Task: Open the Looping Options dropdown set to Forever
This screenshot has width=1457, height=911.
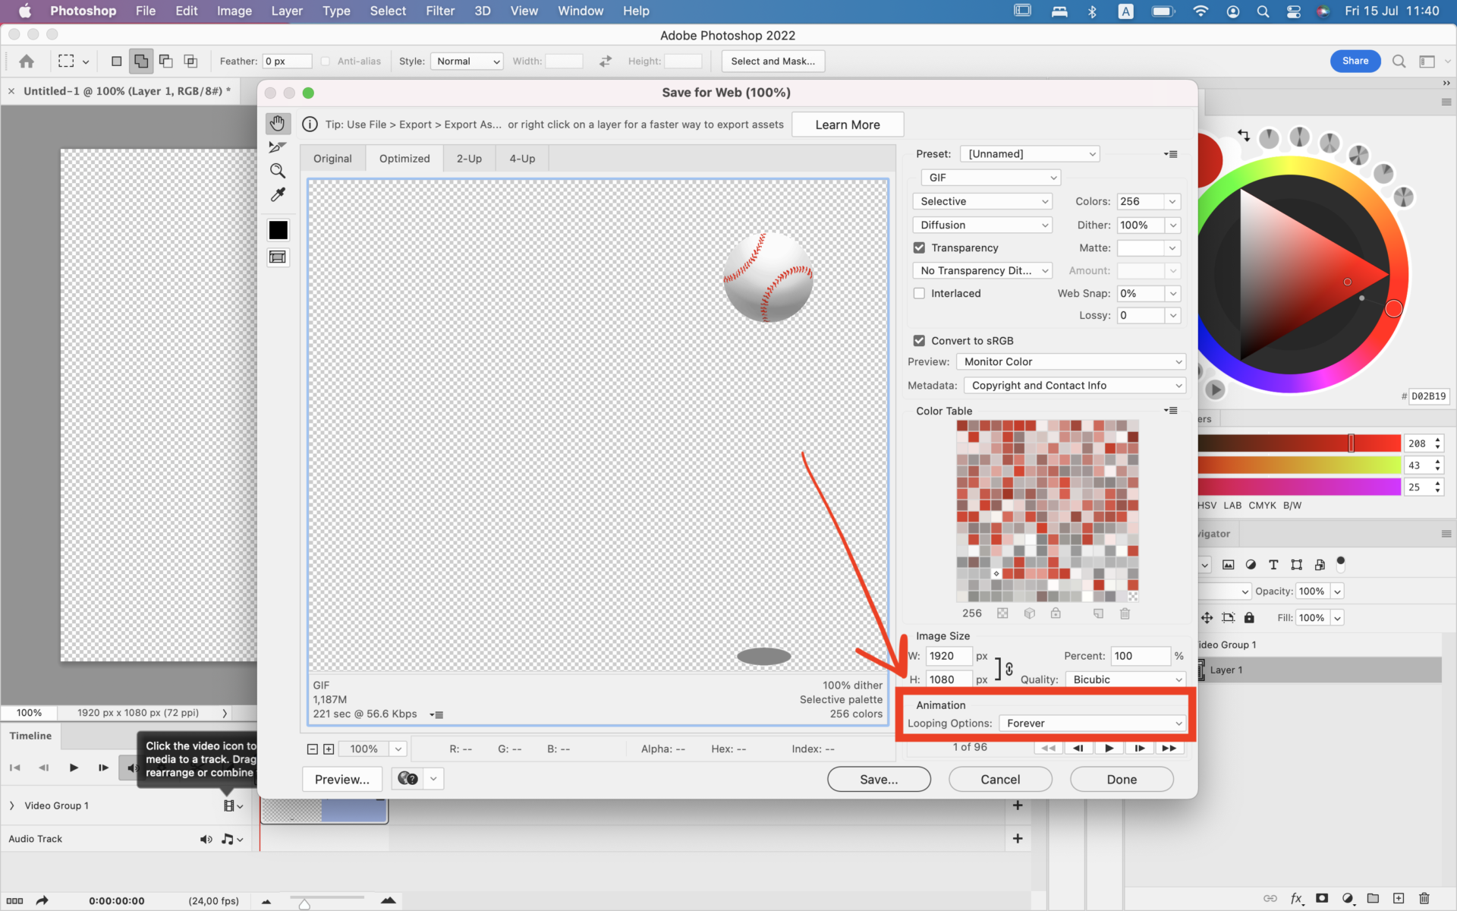Action: [1091, 723]
